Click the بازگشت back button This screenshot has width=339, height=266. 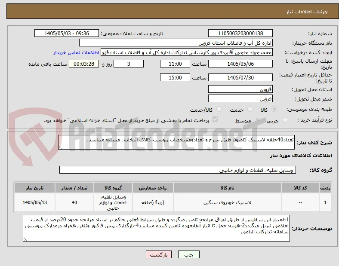click(159, 255)
